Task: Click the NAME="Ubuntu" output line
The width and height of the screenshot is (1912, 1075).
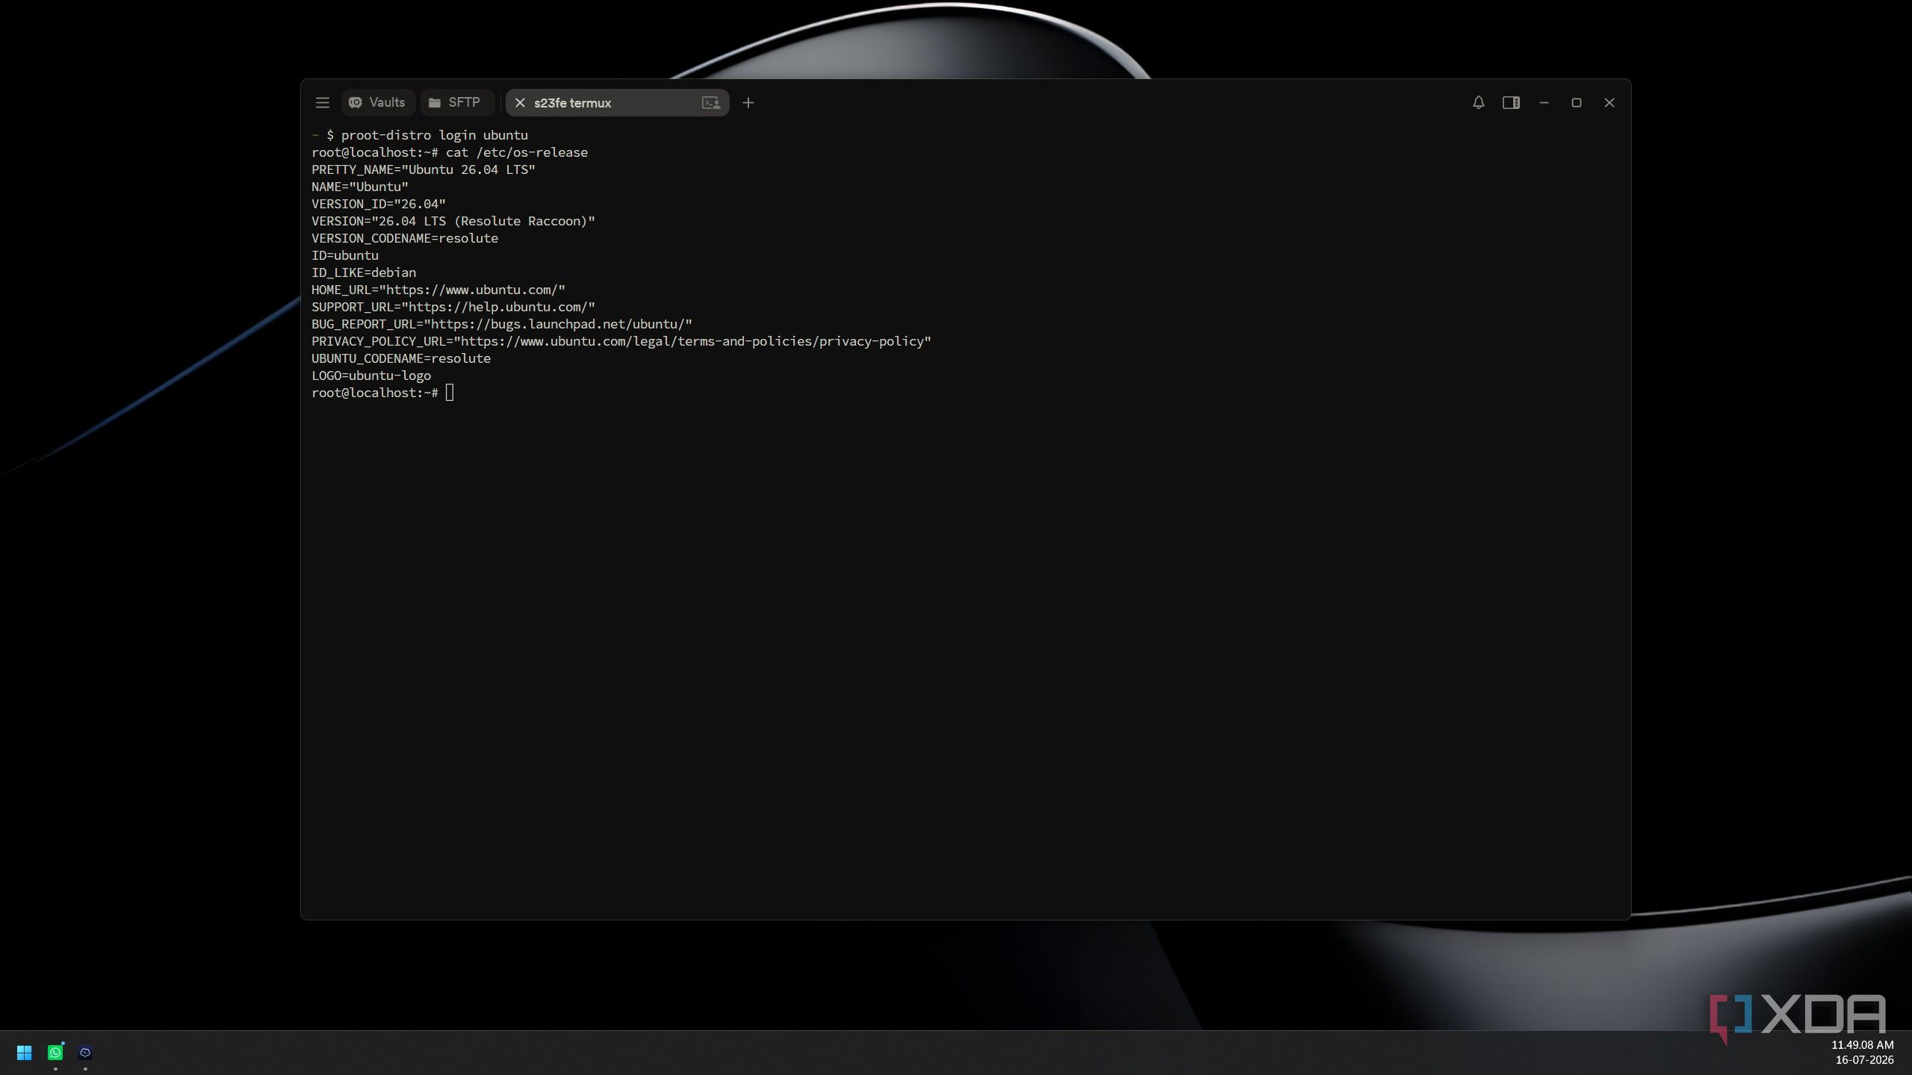Action: click(x=360, y=187)
